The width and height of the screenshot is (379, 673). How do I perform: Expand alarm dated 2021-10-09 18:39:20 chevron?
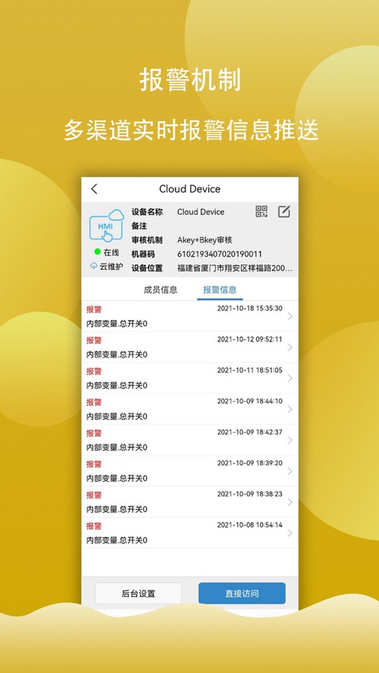(290, 471)
